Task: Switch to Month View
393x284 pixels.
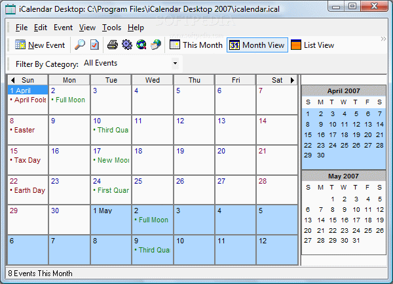Action: (257, 45)
